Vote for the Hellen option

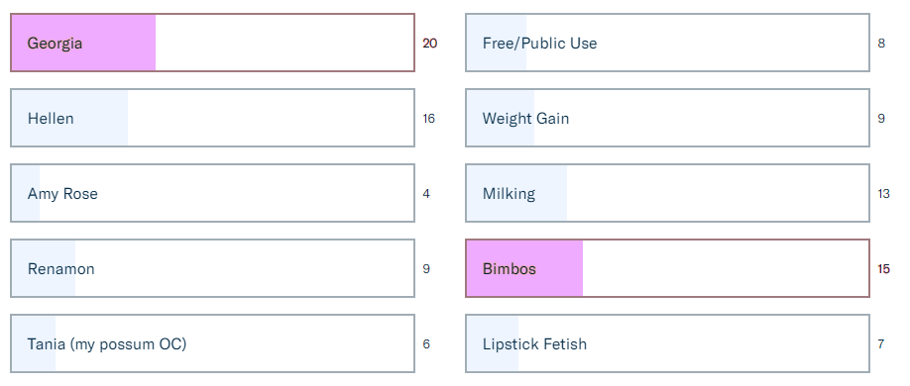pos(212,118)
